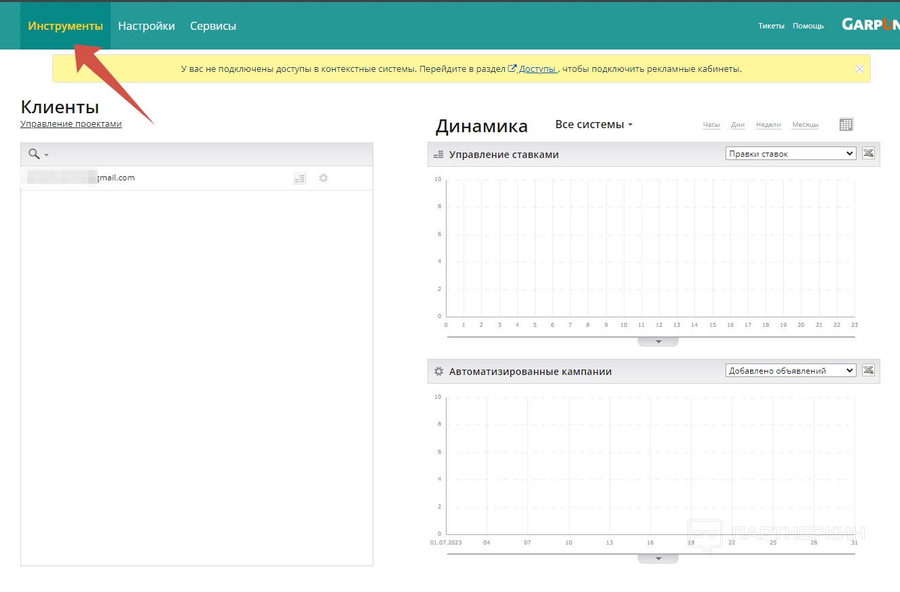This screenshot has height=592, width=900.
Task: Open the calendar grid icon
Action: click(846, 124)
